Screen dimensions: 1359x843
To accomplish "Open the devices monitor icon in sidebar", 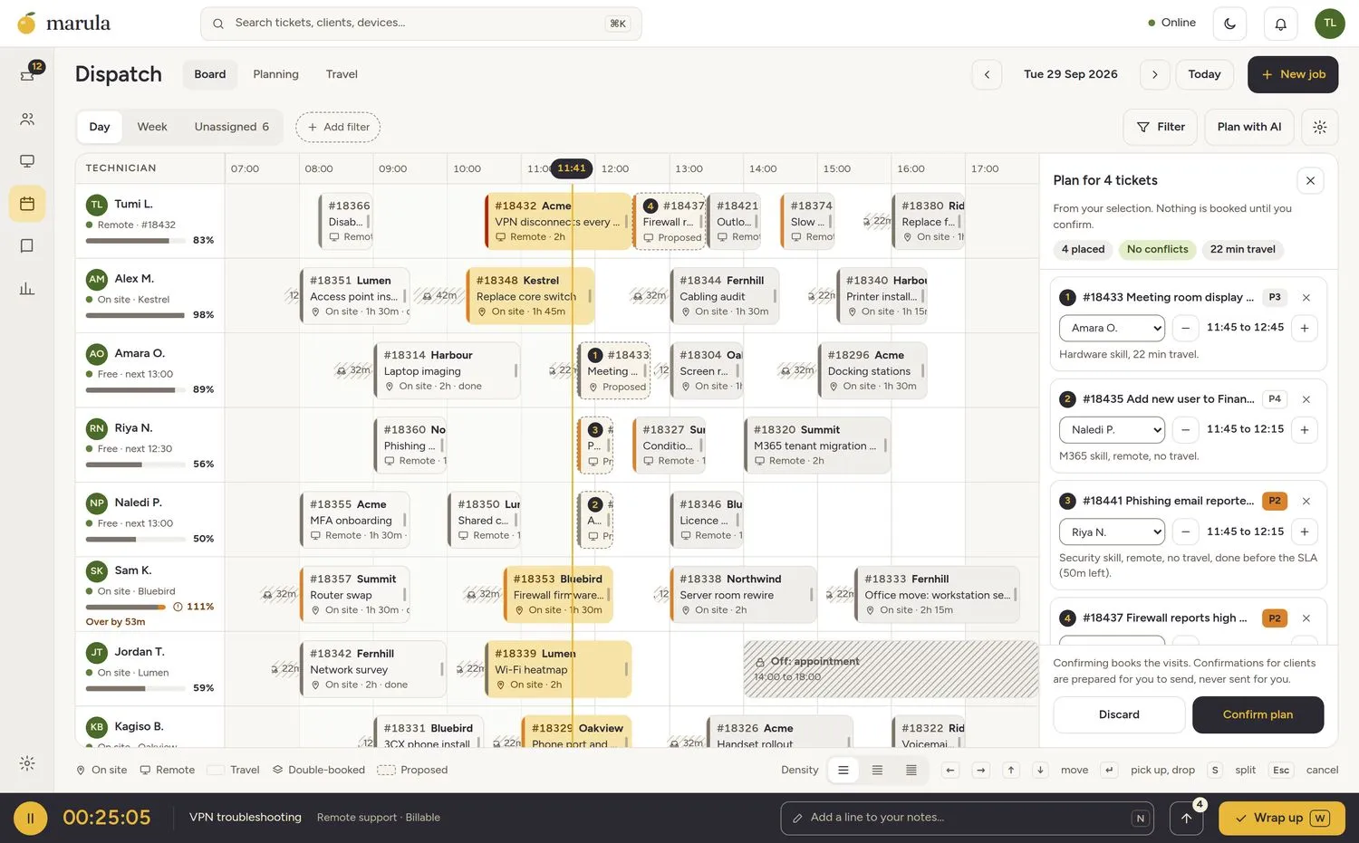I will (27, 161).
